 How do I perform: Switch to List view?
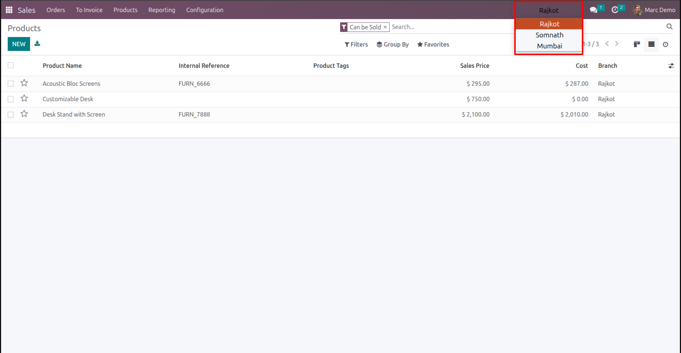[x=651, y=44]
